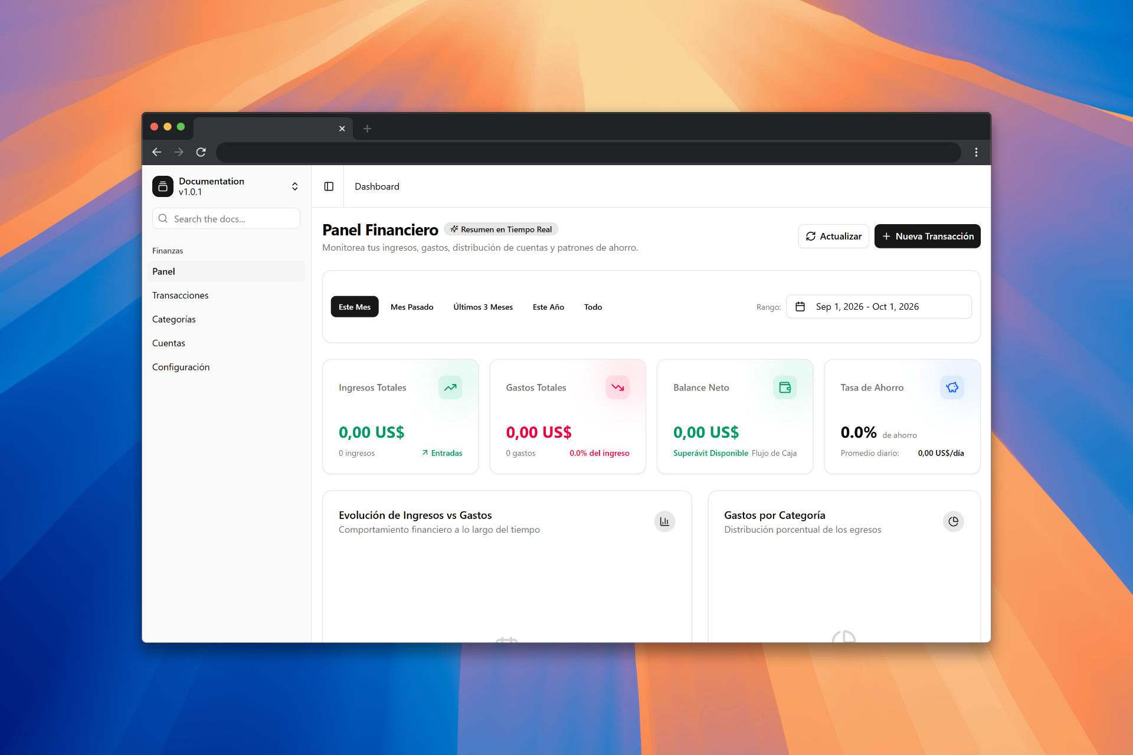Click the piggy bank icon on Tasa de Ahorro
The width and height of the screenshot is (1133, 755).
[952, 388]
